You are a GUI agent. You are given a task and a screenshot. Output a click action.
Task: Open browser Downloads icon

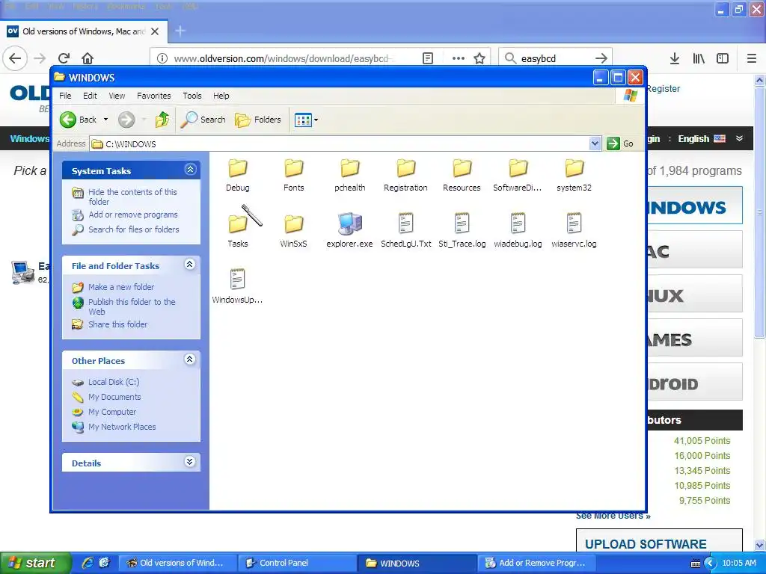(674, 58)
